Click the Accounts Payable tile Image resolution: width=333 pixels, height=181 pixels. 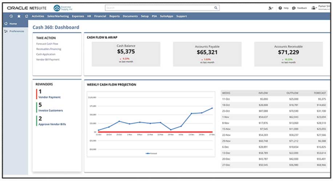pos(207,54)
